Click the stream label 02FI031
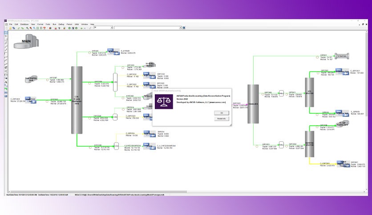The height and width of the screenshot is (215, 372). [x=323, y=55]
